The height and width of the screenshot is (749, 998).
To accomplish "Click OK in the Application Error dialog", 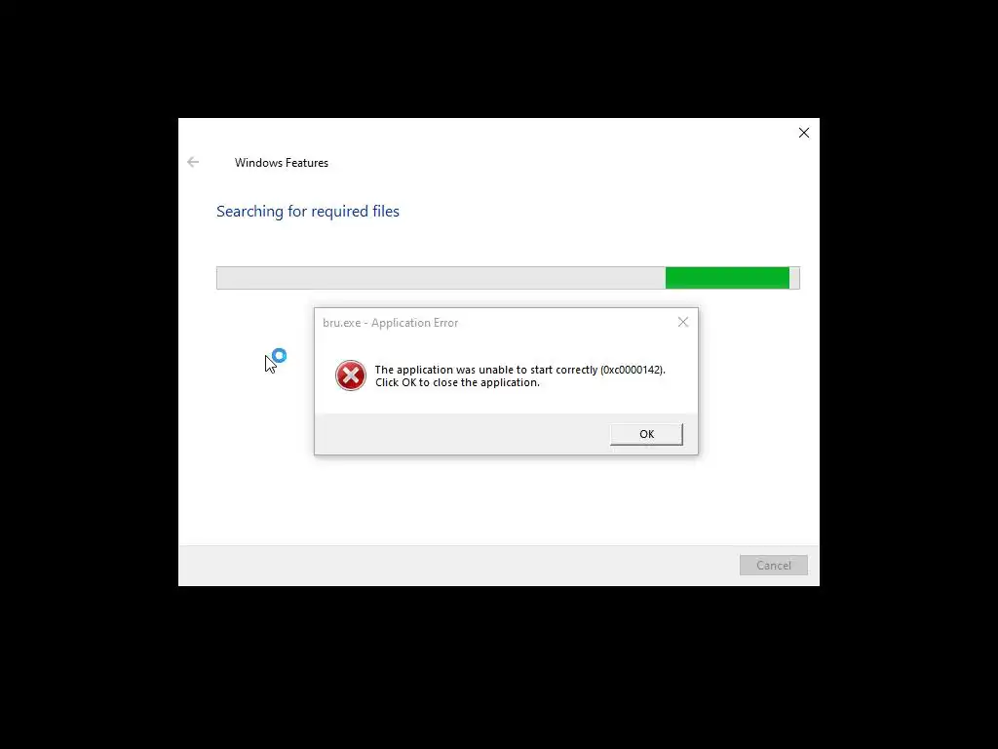I will (646, 434).
